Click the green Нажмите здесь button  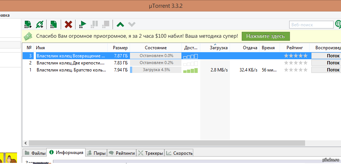click(265, 36)
